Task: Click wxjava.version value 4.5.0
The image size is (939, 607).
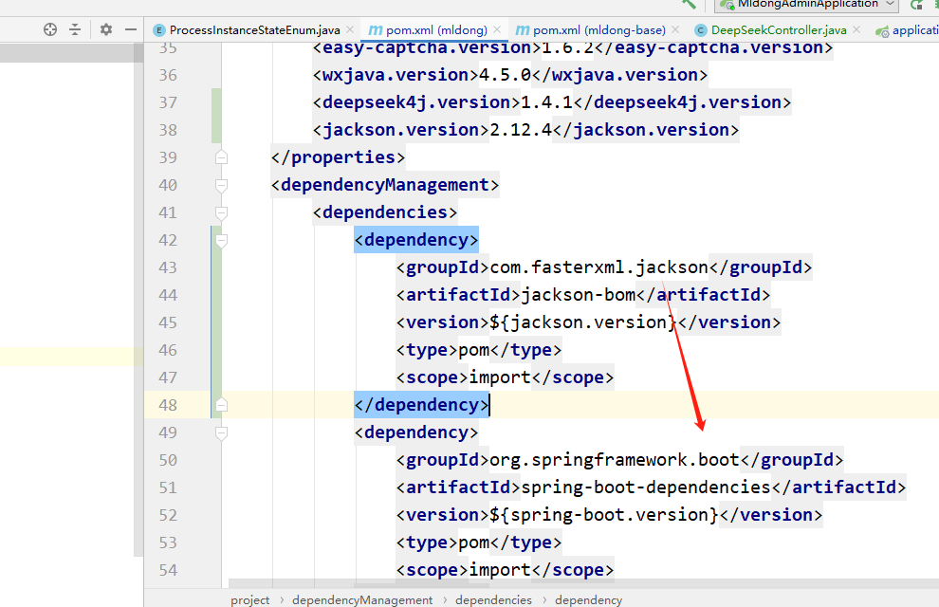Action: coord(505,75)
